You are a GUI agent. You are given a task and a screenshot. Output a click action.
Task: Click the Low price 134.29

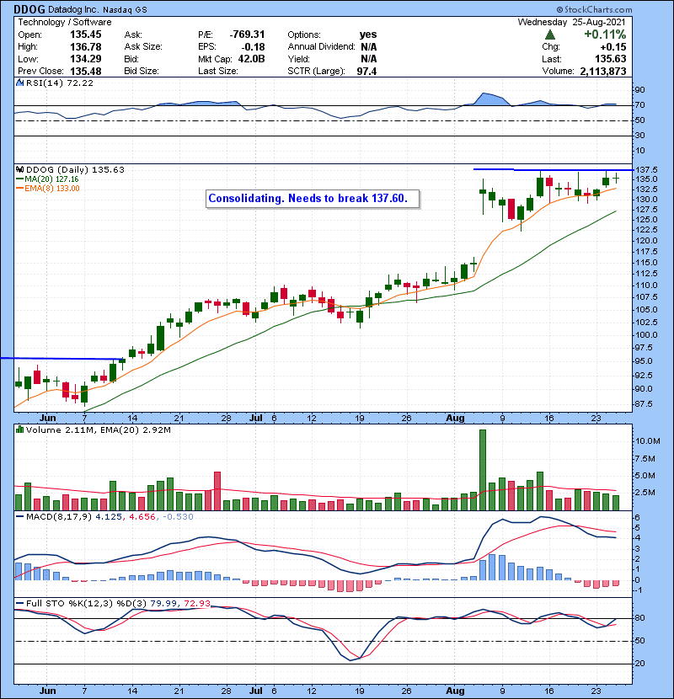pos(86,59)
